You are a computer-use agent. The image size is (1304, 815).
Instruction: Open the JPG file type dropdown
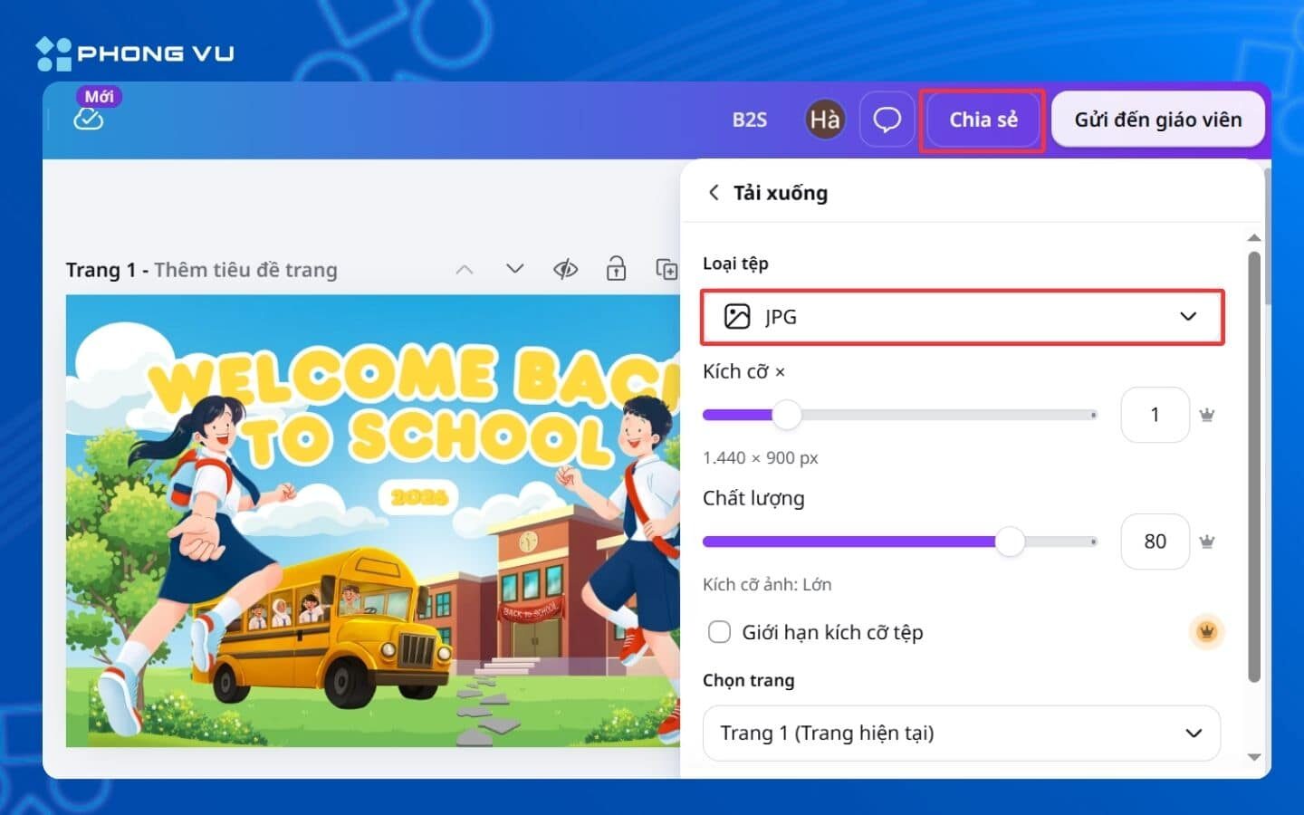coord(962,317)
